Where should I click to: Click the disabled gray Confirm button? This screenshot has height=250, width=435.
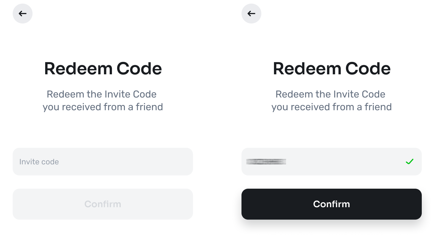(103, 204)
